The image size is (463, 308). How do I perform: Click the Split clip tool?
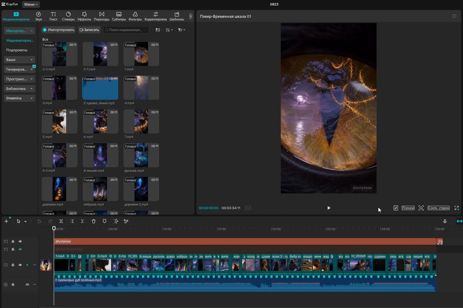coord(61,221)
